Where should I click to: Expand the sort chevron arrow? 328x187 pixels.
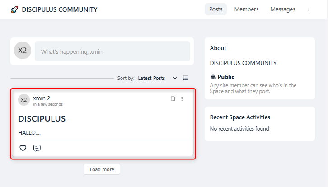coord(175,78)
